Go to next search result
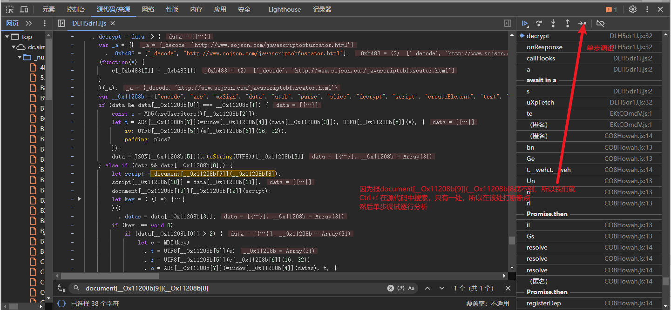 coord(442,288)
